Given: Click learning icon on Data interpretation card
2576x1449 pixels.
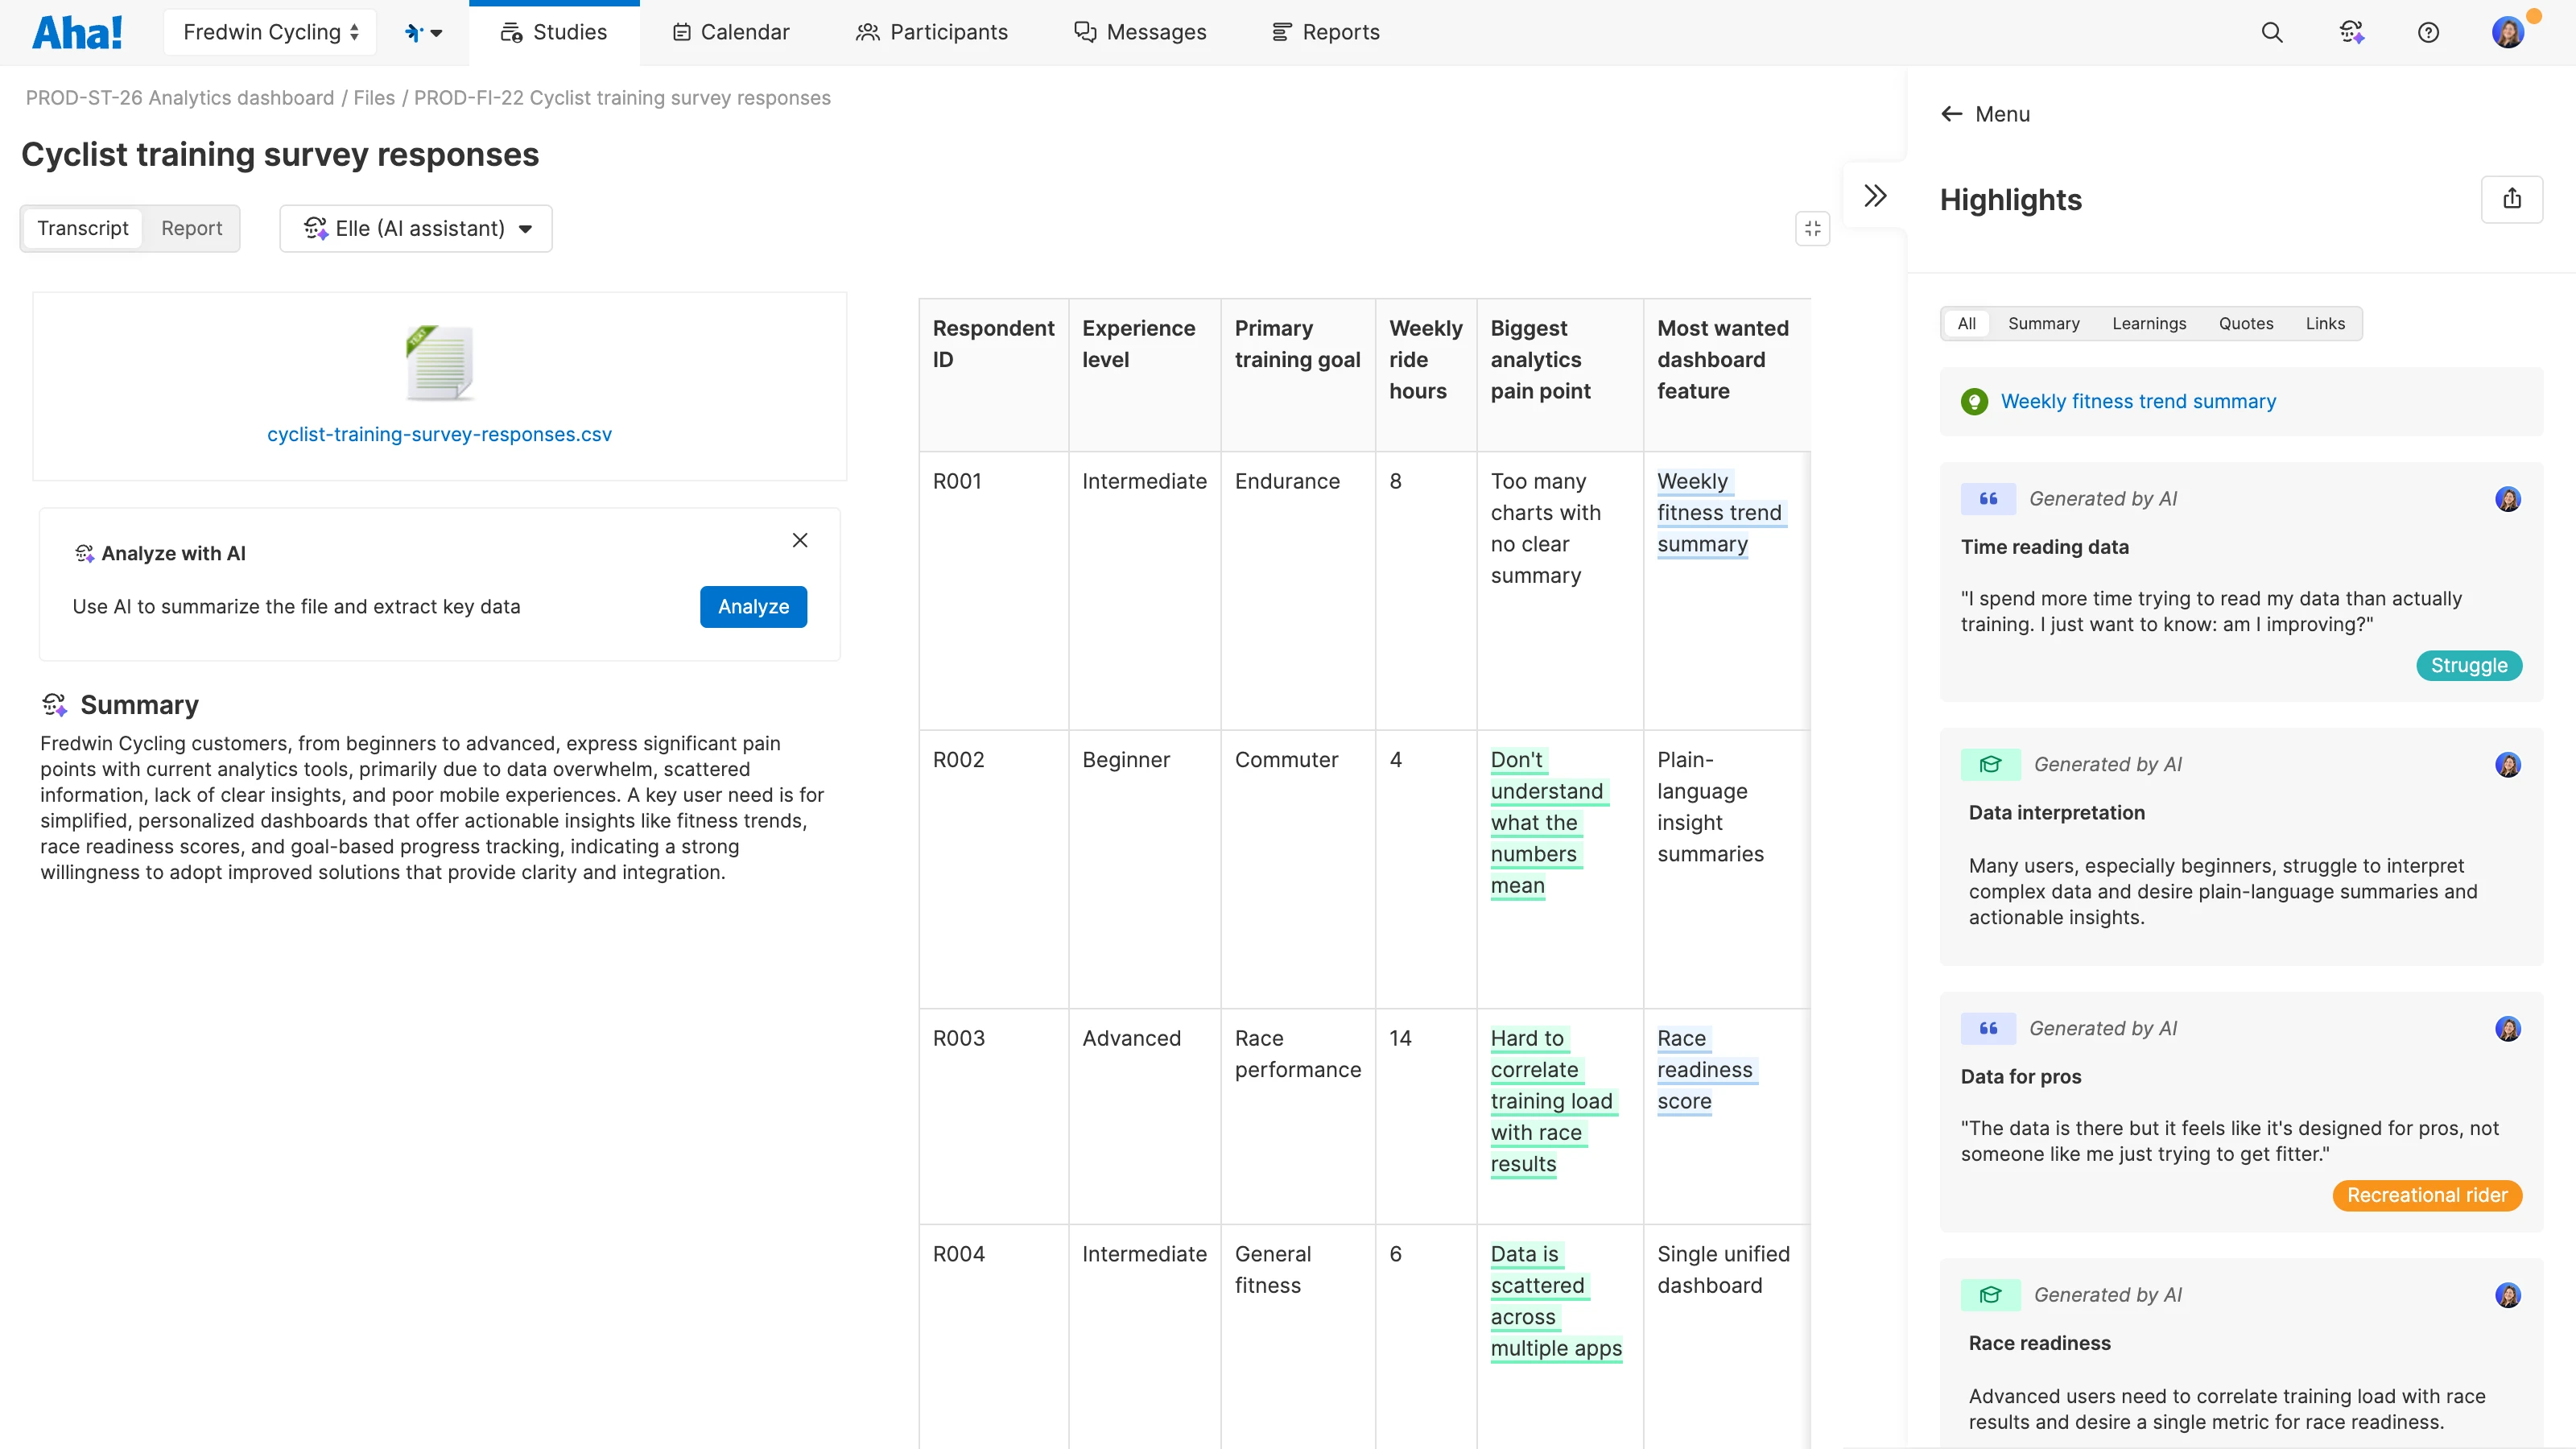Looking at the screenshot, I should [x=1991, y=764].
